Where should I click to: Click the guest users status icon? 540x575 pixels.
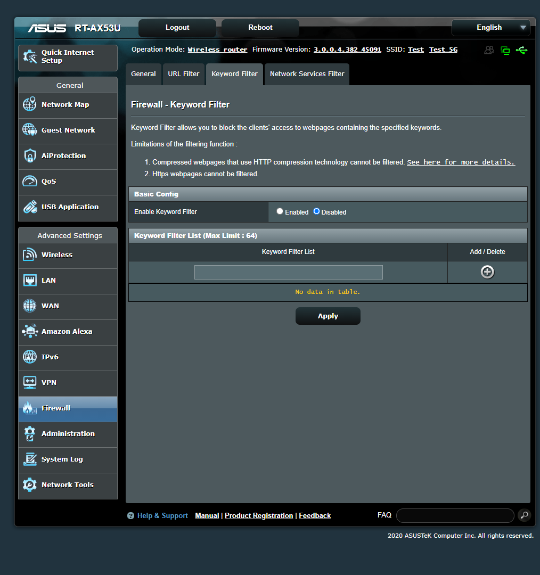click(x=489, y=50)
